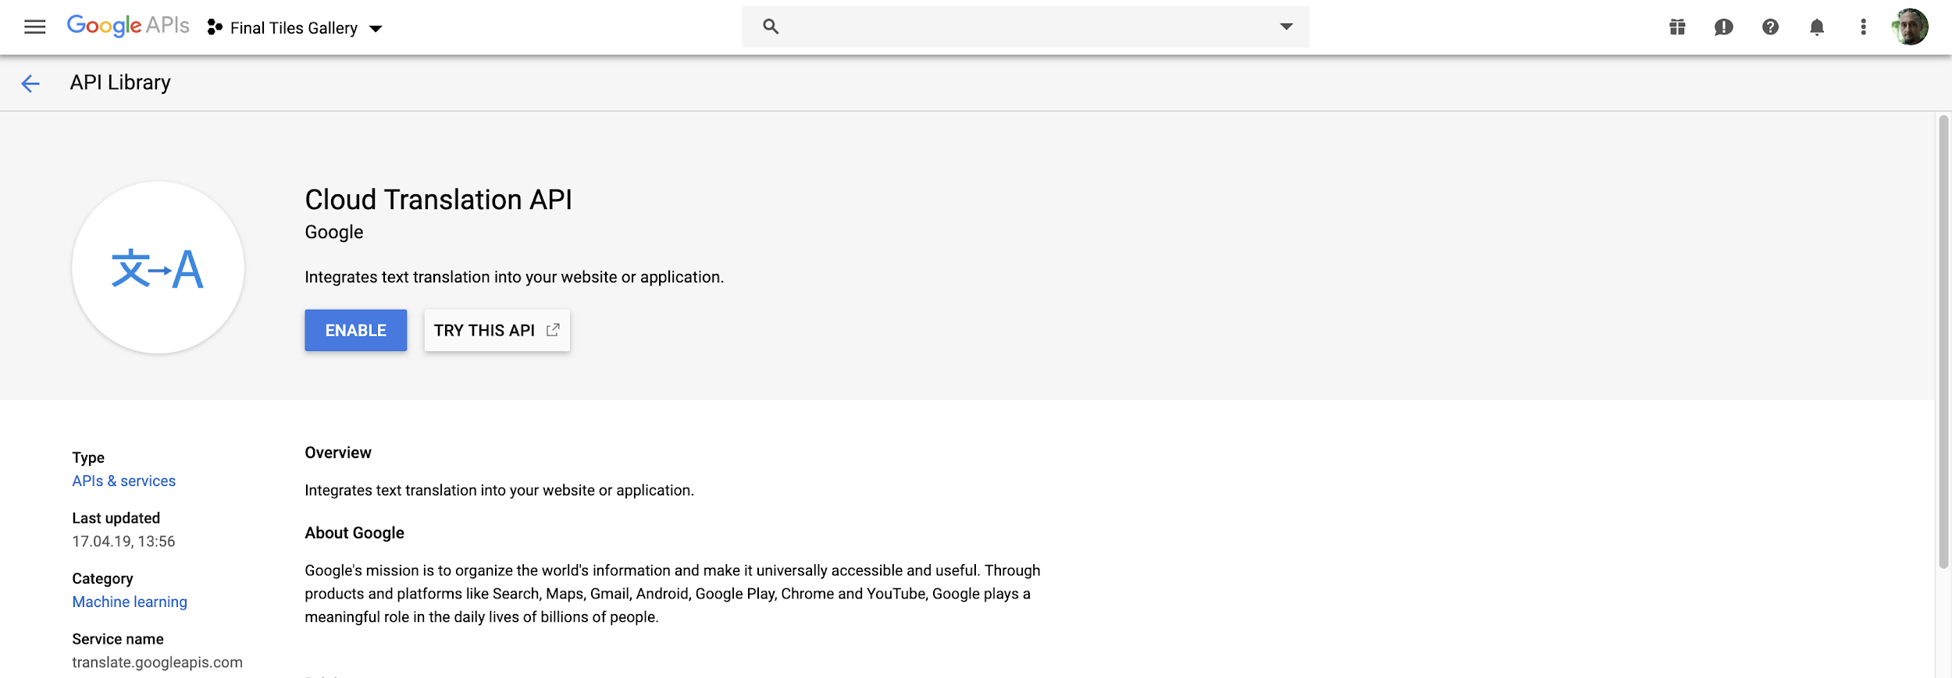Click the project icon beside Final Tiles Gallery
Image resolution: width=1952 pixels, height=678 pixels.
215,28
